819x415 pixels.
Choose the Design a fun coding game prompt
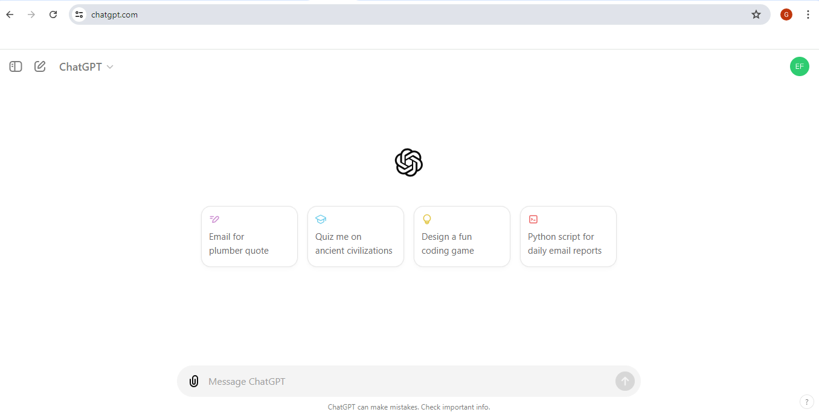coord(462,236)
